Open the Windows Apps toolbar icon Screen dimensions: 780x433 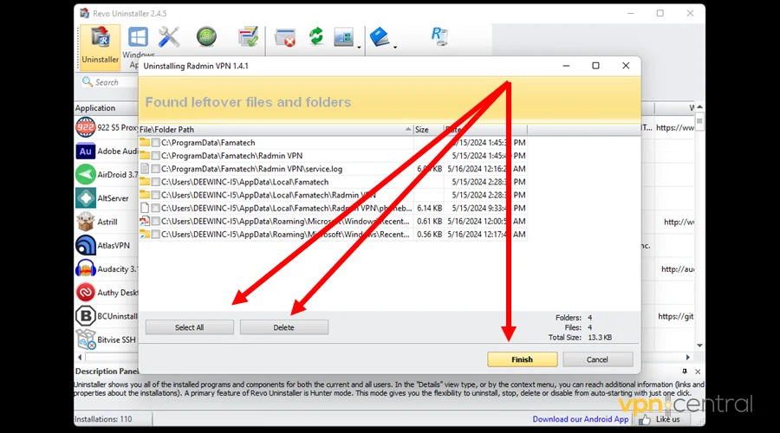coord(138,37)
